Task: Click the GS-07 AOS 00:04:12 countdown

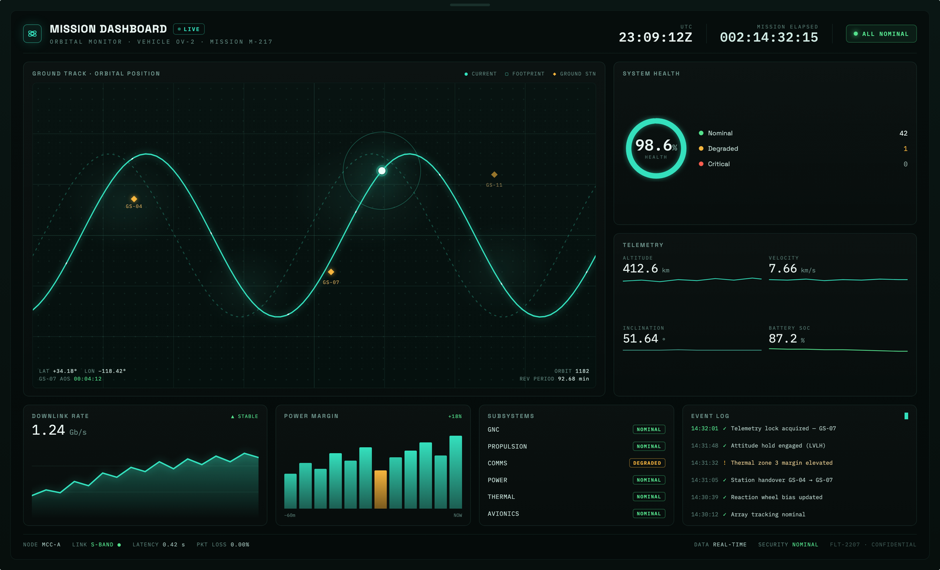Action: [70, 379]
